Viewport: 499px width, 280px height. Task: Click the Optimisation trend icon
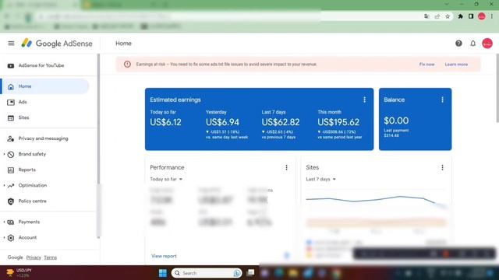11,186
